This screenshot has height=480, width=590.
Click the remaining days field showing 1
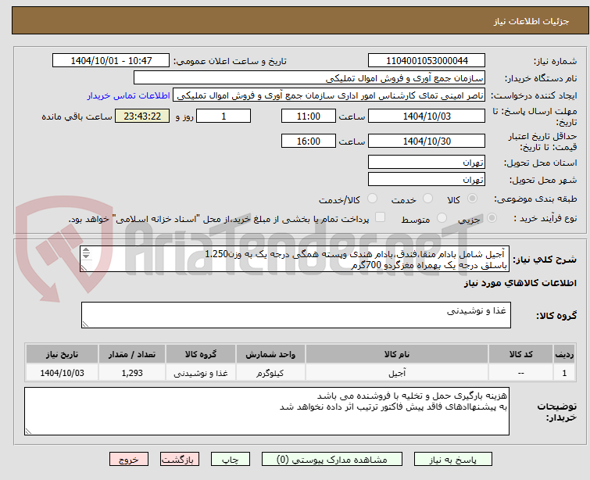[223, 116]
